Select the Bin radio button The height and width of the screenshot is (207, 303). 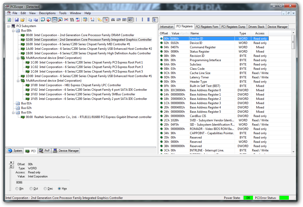click(x=17, y=189)
